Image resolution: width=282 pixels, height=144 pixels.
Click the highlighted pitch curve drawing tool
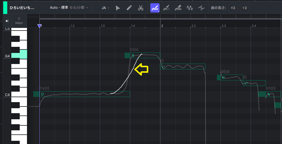[x=154, y=8]
